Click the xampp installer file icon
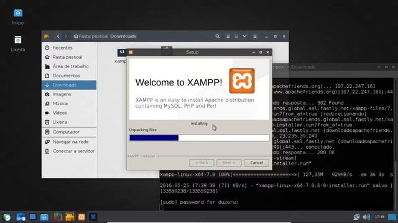The height and width of the screenshot is (223, 398). pyautogui.click(x=121, y=52)
